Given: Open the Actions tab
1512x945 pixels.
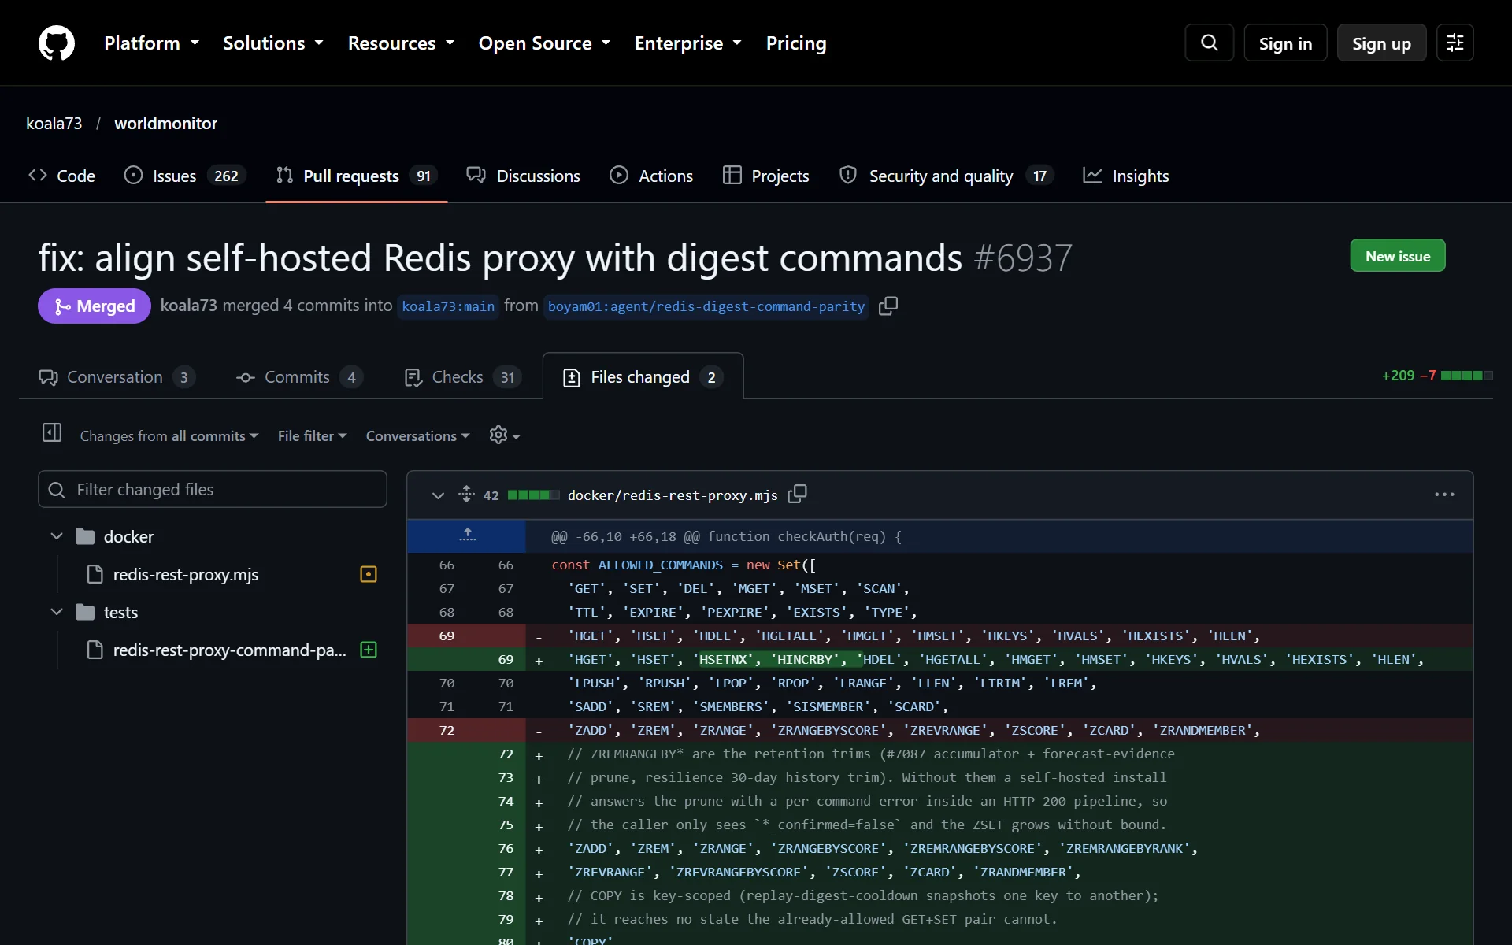Looking at the screenshot, I should [x=651, y=176].
